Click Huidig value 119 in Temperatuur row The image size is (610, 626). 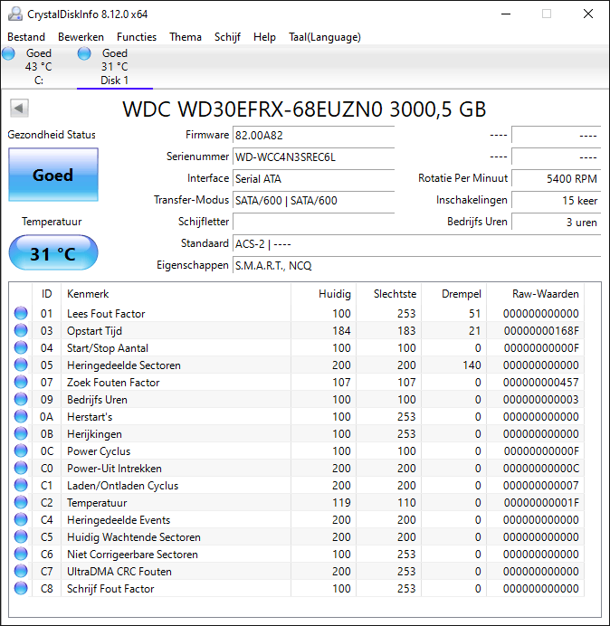[x=341, y=503]
